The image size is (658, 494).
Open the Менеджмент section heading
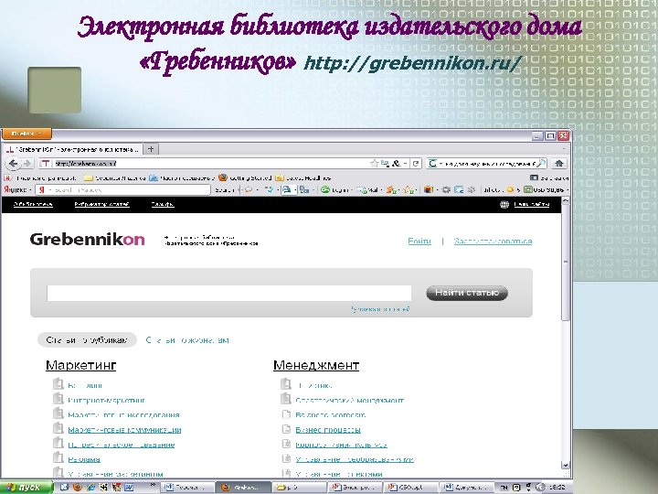(316, 365)
